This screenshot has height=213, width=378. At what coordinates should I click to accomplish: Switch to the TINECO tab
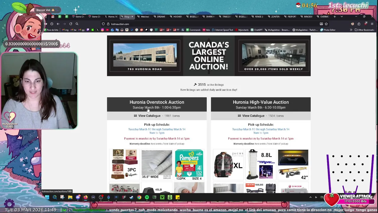click(225, 17)
